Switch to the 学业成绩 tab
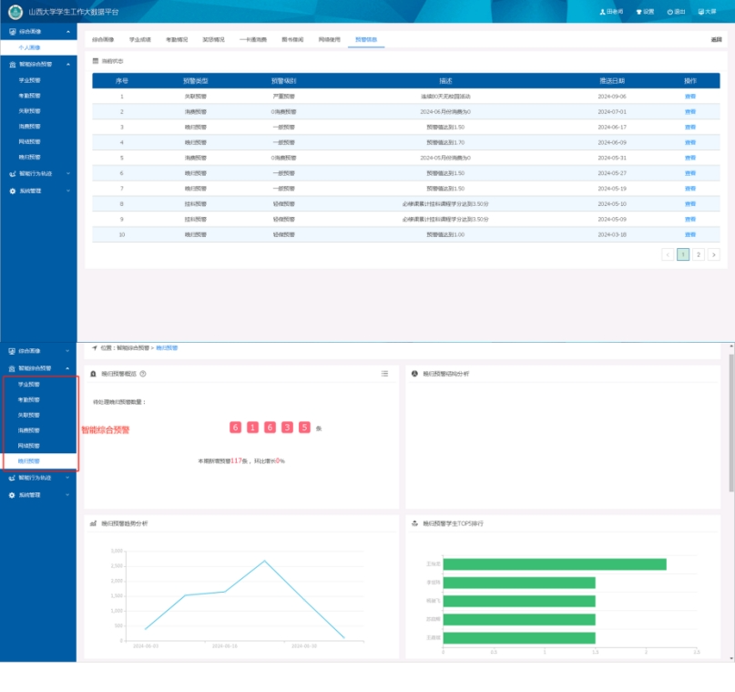The image size is (735, 692). tap(139, 40)
